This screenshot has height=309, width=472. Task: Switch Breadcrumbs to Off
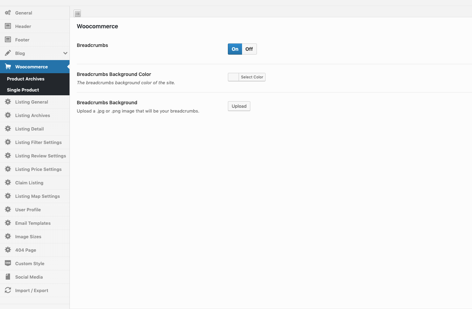tap(249, 49)
